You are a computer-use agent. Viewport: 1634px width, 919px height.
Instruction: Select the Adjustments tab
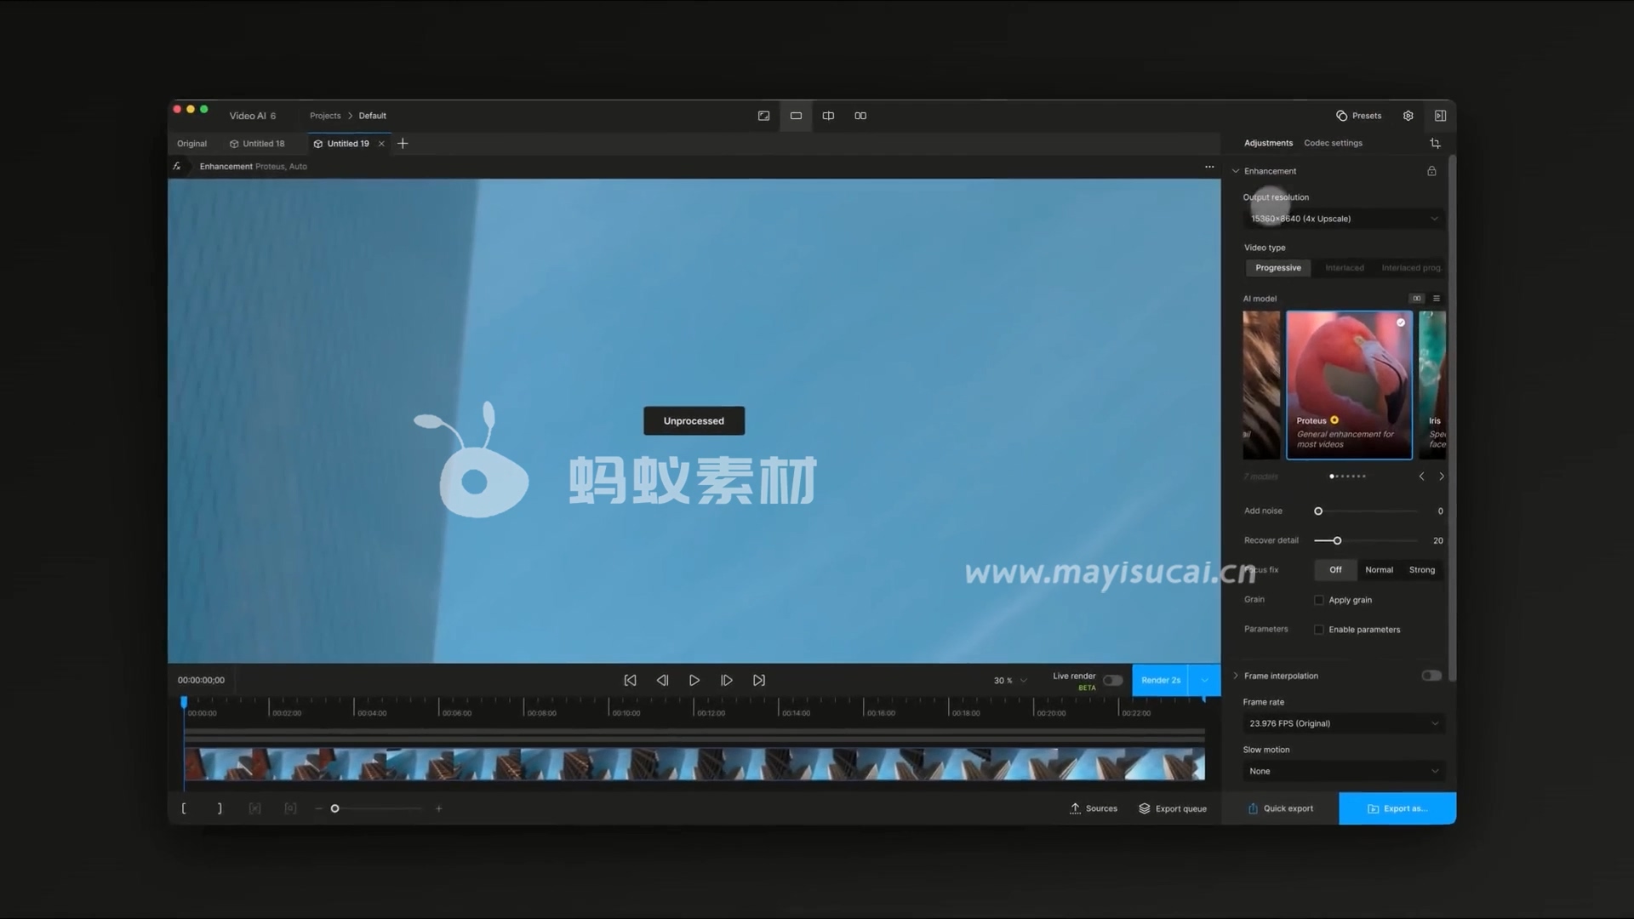click(1268, 142)
